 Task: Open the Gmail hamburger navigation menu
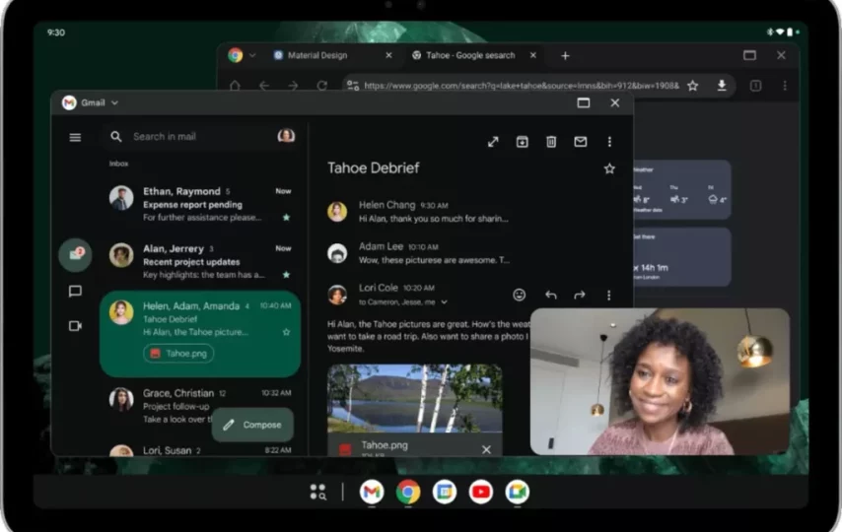click(x=75, y=137)
